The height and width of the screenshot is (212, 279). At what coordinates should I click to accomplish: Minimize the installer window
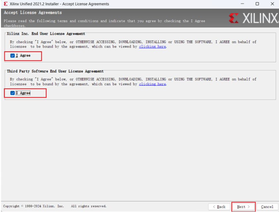(242, 4)
